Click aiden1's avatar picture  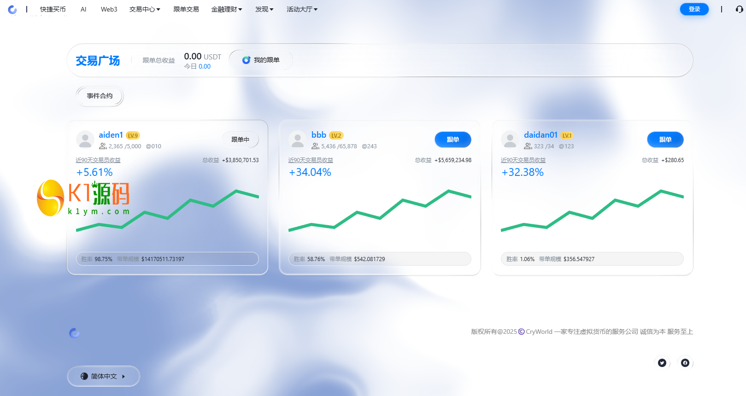click(x=85, y=140)
